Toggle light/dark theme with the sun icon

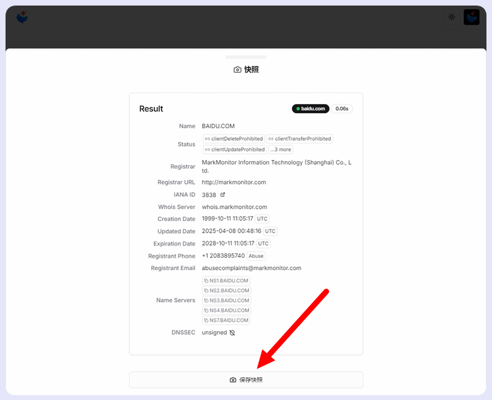click(451, 17)
